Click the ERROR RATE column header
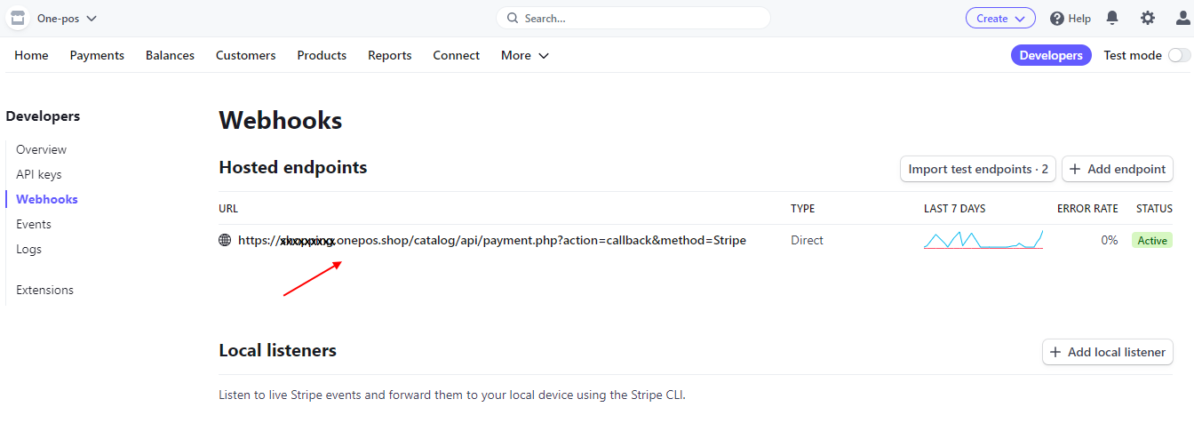1194x423 pixels. pyautogui.click(x=1087, y=209)
